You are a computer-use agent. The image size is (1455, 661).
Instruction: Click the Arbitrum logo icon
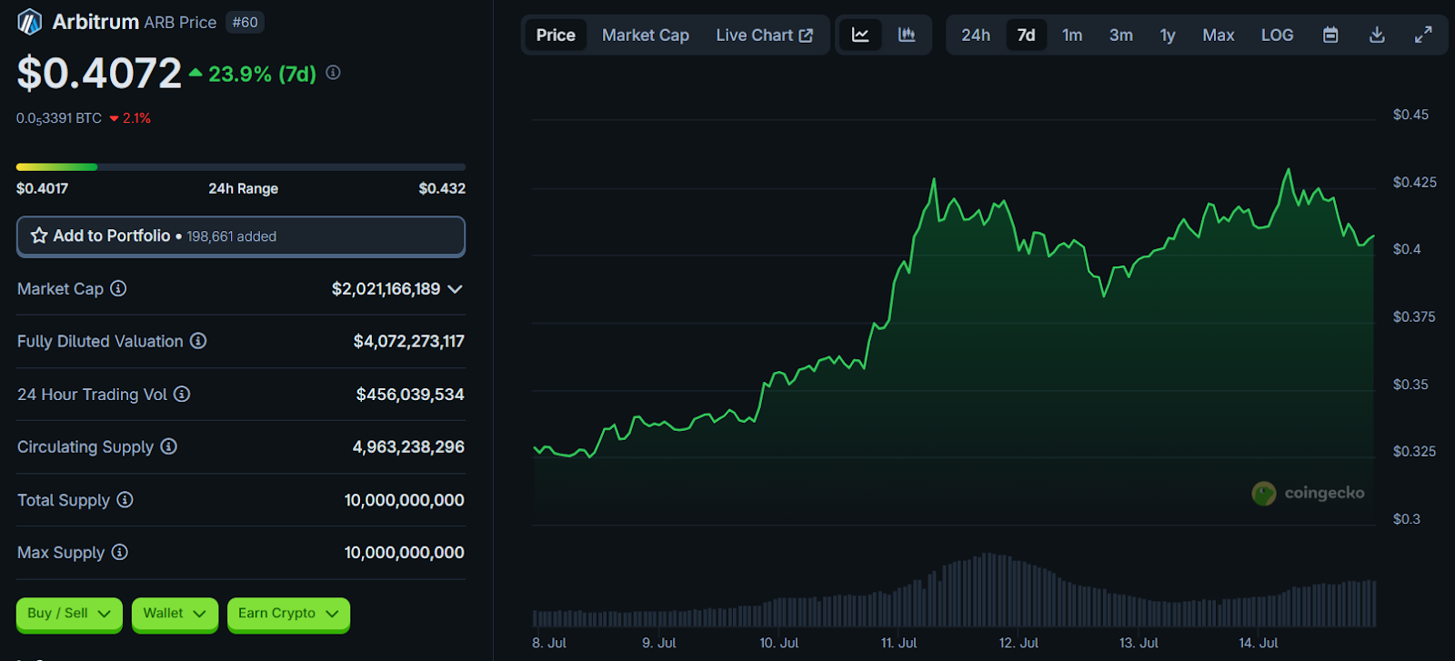[30, 22]
